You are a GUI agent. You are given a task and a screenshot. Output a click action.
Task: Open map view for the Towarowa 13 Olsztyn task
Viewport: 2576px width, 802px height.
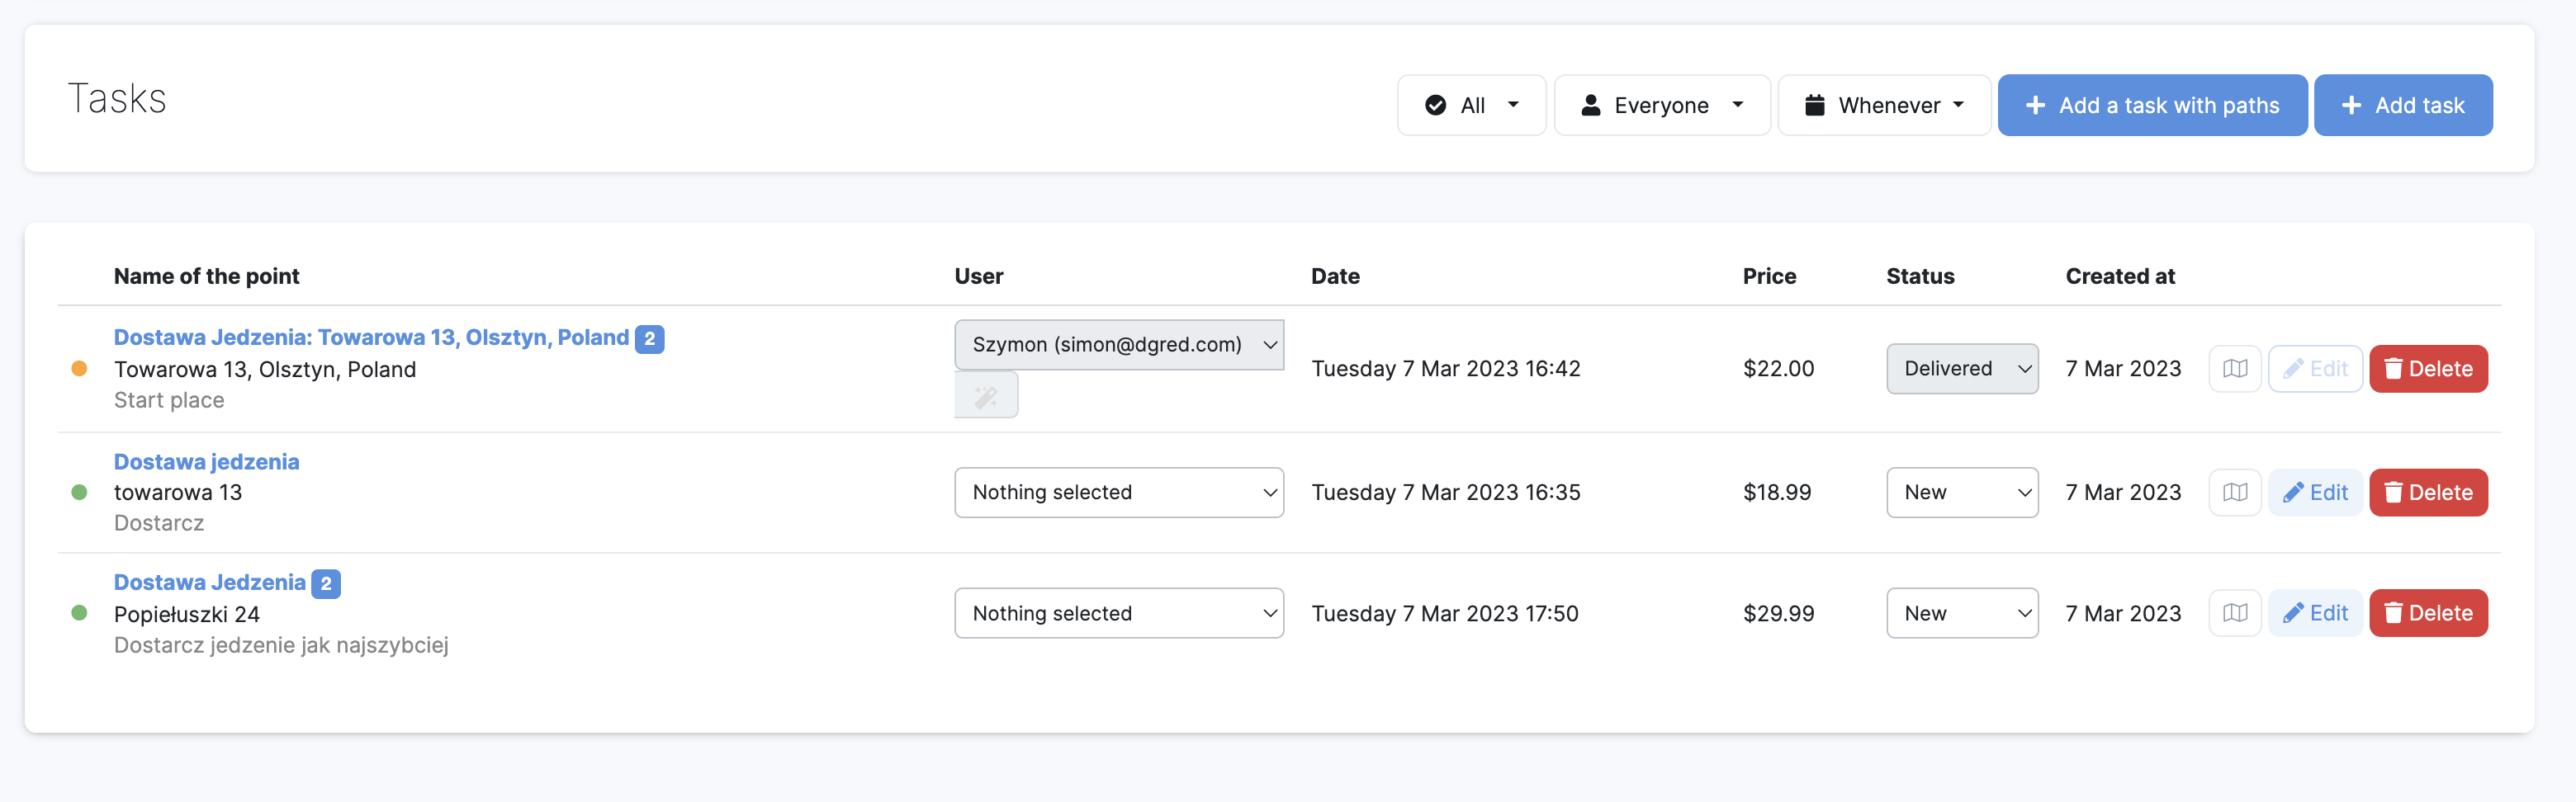point(2234,369)
